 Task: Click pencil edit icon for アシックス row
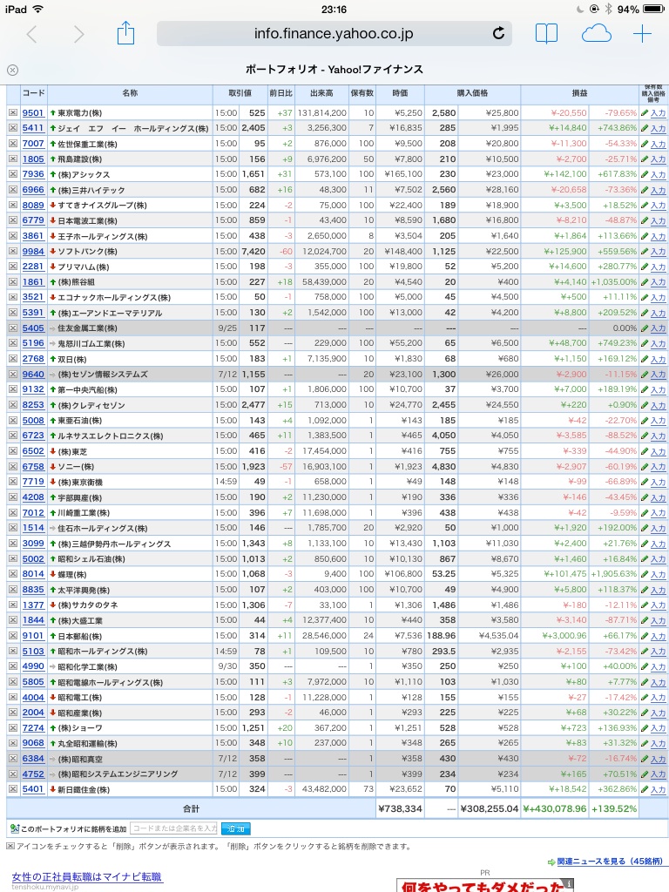tap(645, 174)
